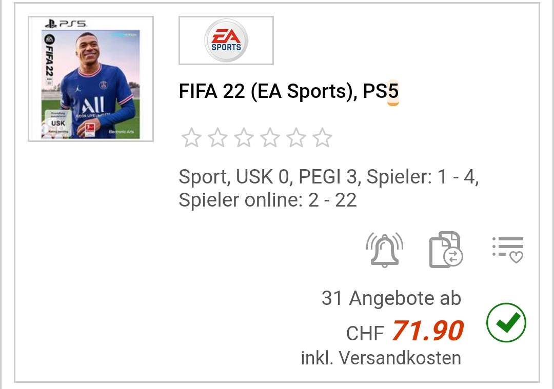Click the sixth, last rating star
Viewport: 554px width, 389px height.
pyautogui.click(x=323, y=138)
